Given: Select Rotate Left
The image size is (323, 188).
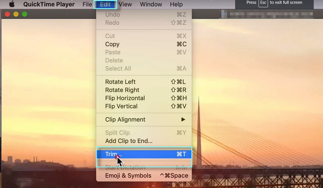Looking at the screenshot, I should [x=144, y=82].
